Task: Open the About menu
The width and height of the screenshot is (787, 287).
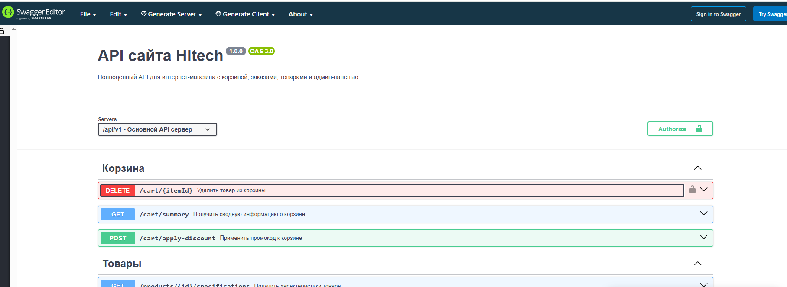Action: tap(301, 14)
